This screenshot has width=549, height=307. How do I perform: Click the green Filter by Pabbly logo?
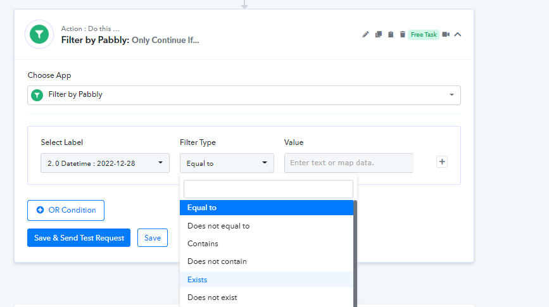pyautogui.click(x=39, y=34)
